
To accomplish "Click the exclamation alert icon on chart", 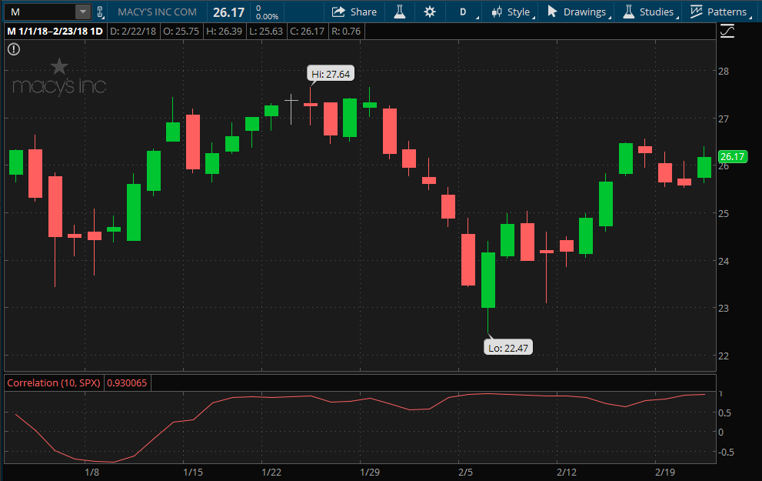I will click(x=14, y=49).
